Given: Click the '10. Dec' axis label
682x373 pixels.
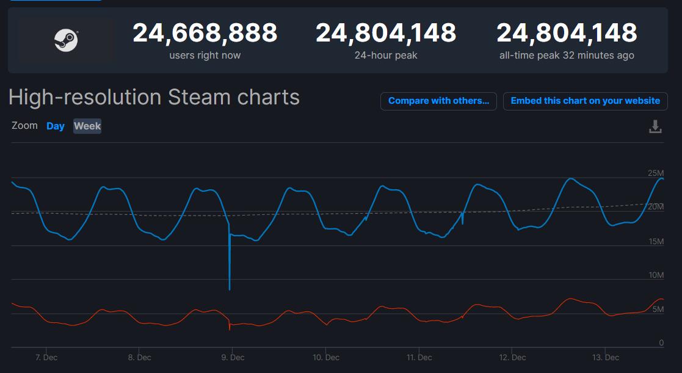Looking at the screenshot, I should pos(326,357).
